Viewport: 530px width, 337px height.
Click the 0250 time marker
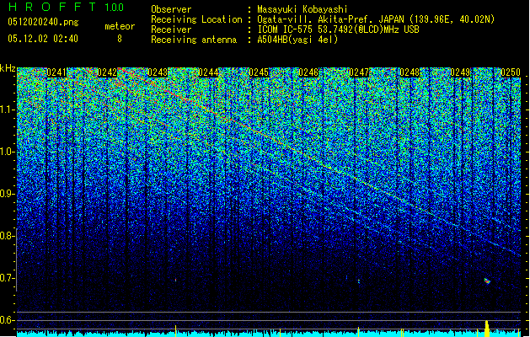pos(511,72)
